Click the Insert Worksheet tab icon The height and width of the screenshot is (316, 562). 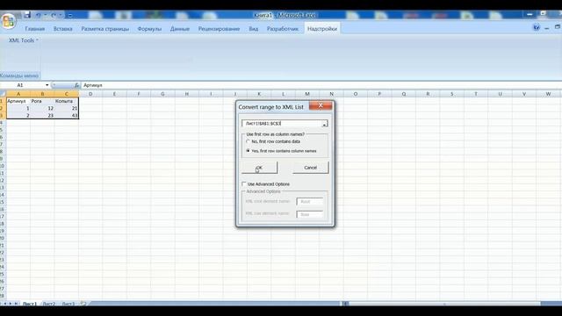click(x=83, y=304)
